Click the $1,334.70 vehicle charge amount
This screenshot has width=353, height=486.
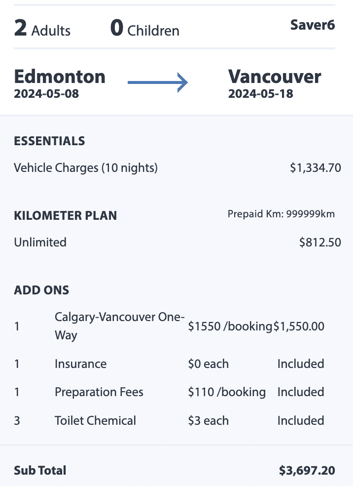(x=315, y=168)
